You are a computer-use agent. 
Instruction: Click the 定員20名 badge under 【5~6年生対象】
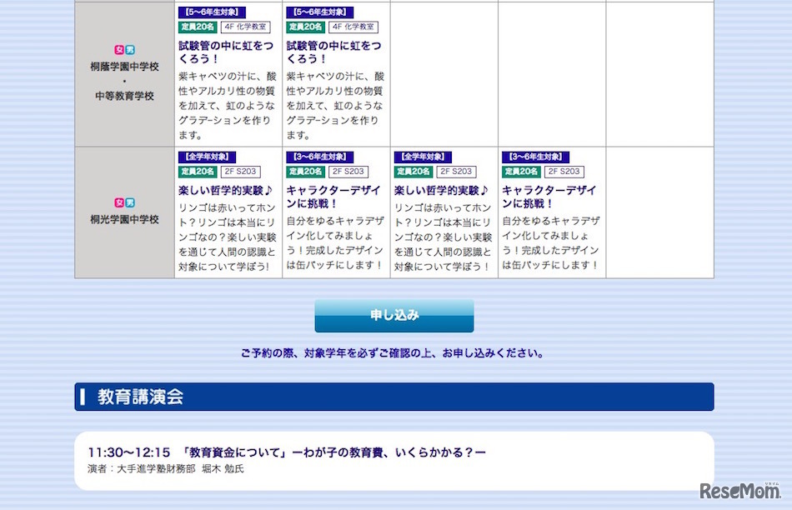point(196,26)
